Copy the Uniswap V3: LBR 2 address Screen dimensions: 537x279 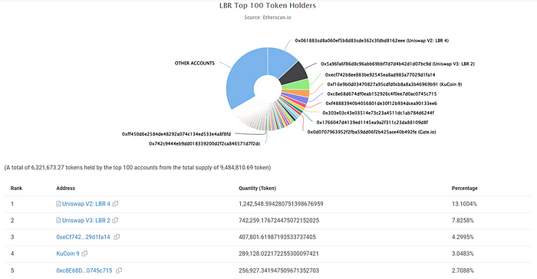tap(115, 220)
